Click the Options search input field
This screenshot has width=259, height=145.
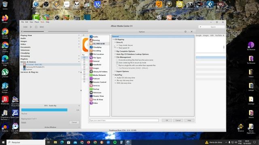point(124,120)
